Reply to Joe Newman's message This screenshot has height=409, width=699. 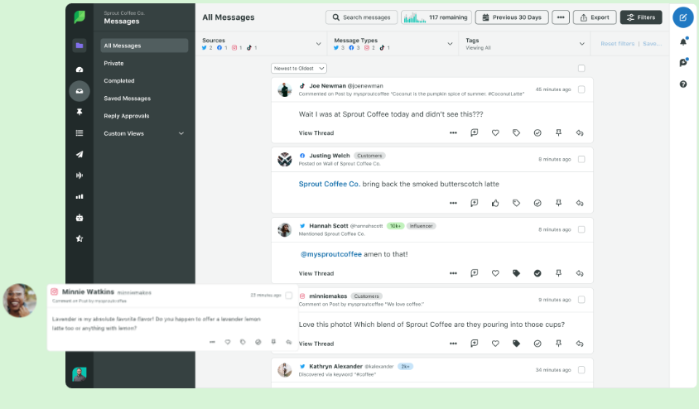[x=580, y=132]
